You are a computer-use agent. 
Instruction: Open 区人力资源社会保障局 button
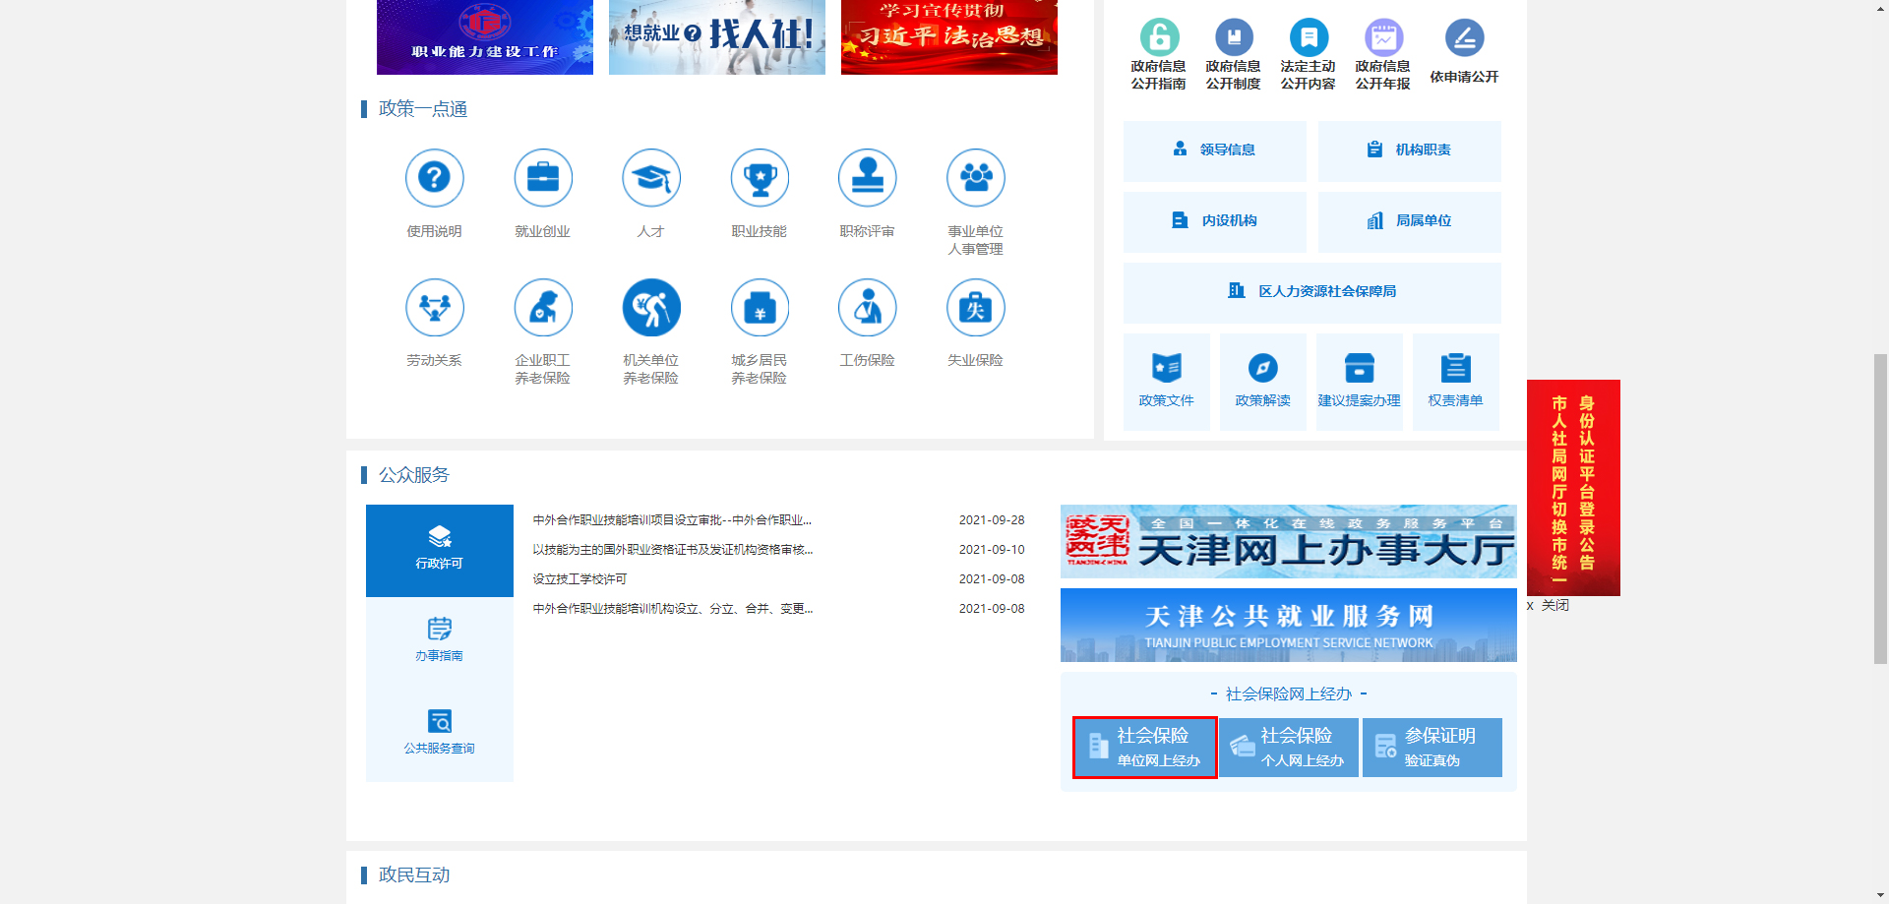click(1312, 292)
